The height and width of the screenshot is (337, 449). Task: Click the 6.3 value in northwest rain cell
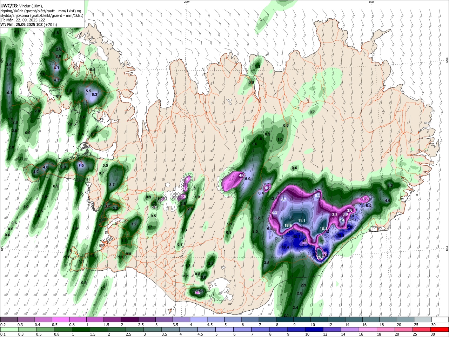94,94
